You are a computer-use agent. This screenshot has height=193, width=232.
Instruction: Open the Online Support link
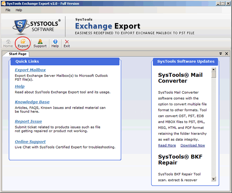(x=30, y=142)
